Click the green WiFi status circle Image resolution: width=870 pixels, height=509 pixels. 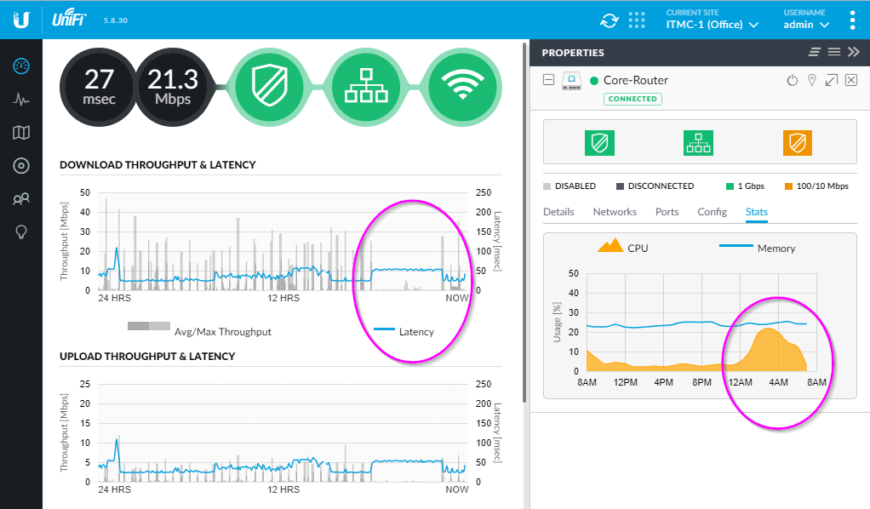[463, 85]
